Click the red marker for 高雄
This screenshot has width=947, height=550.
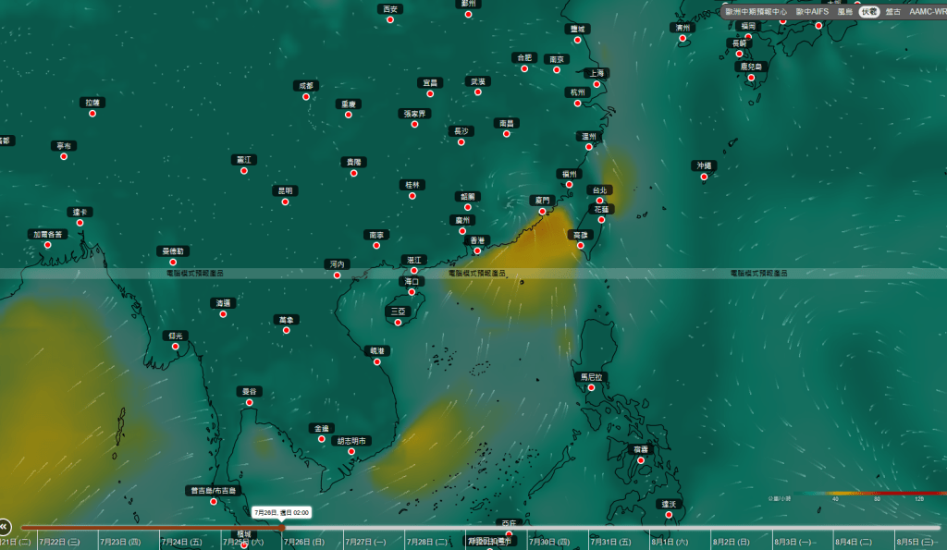[581, 246]
